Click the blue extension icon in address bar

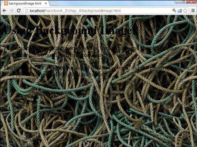click(x=180, y=11)
